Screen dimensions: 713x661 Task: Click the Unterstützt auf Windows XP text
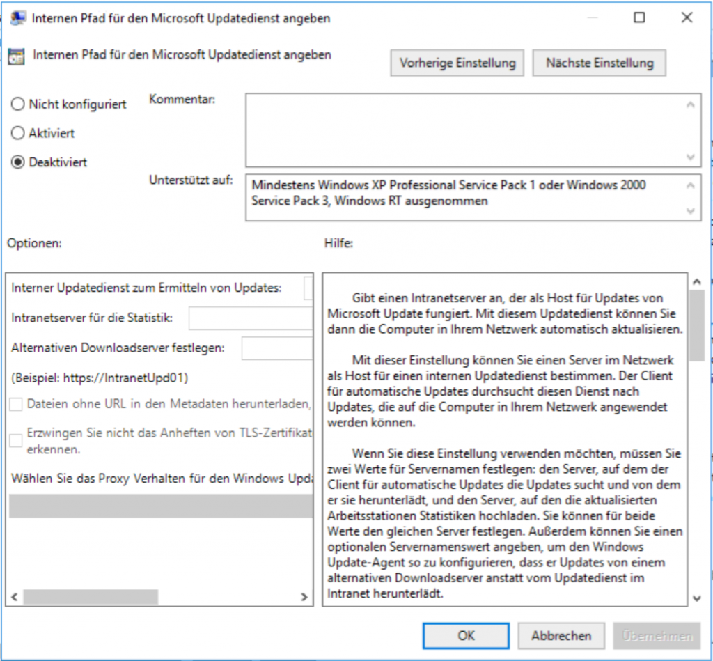click(449, 193)
